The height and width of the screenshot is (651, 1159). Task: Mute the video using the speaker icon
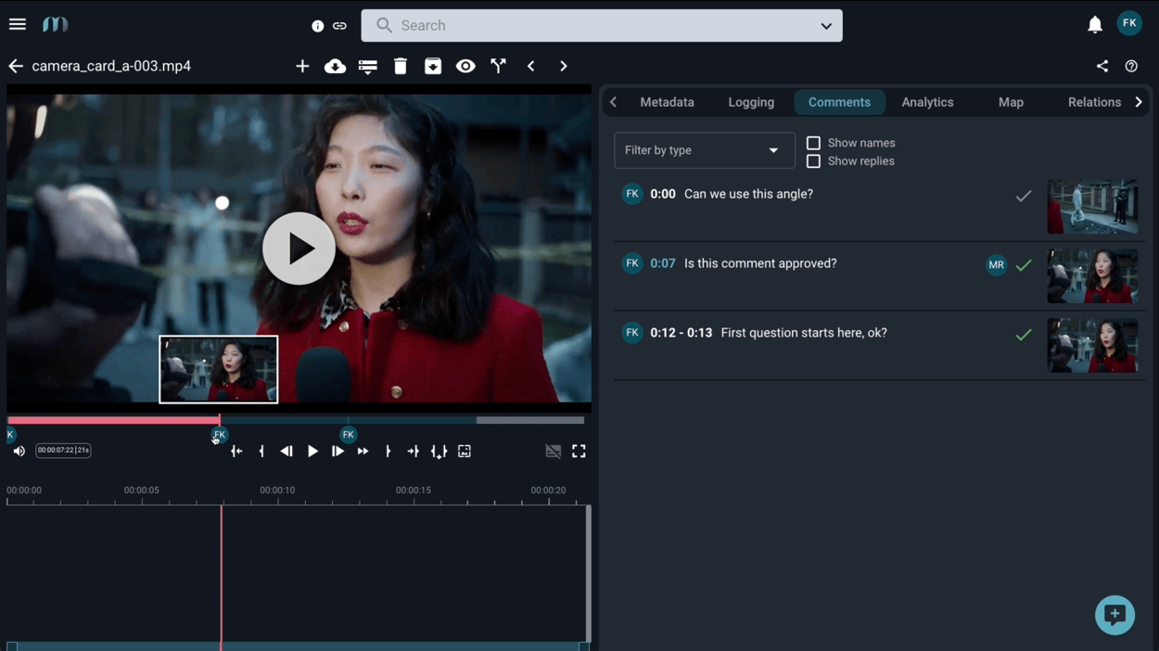click(19, 451)
